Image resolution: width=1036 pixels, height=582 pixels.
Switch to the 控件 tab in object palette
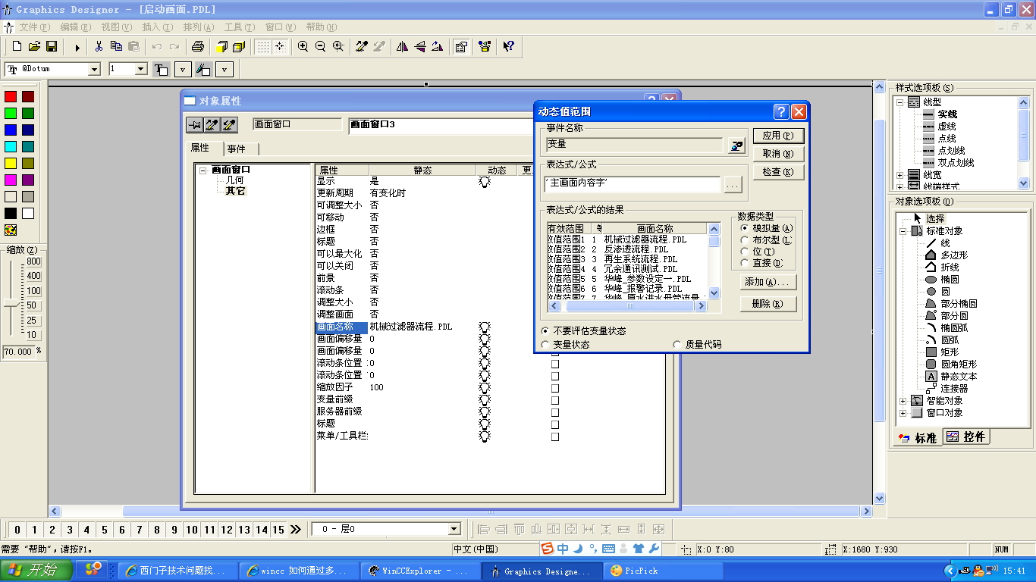(967, 437)
